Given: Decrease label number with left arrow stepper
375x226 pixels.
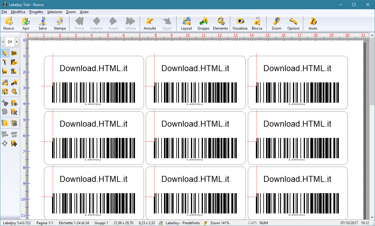Looking at the screenshot, I should pyautogui.click(x=3, y=41).
